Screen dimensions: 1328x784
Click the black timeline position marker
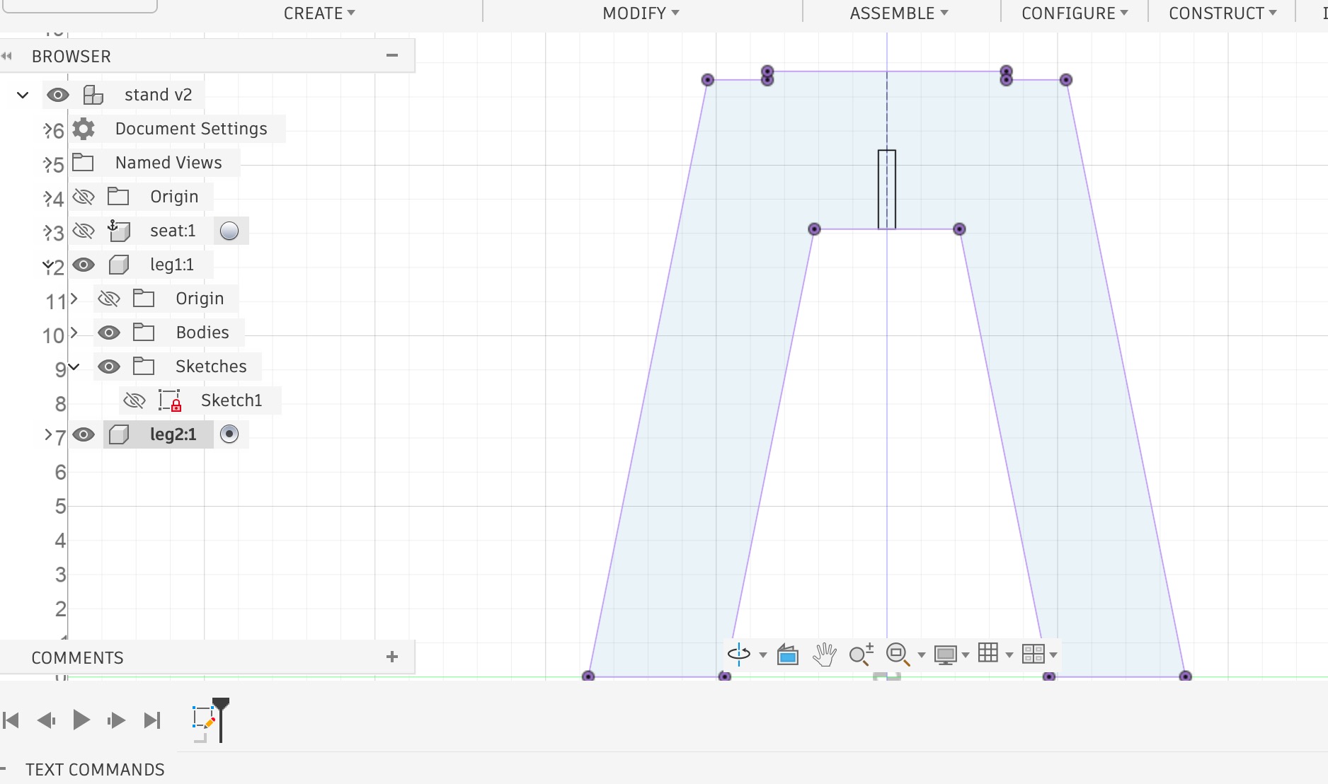(x=221, y=719)
